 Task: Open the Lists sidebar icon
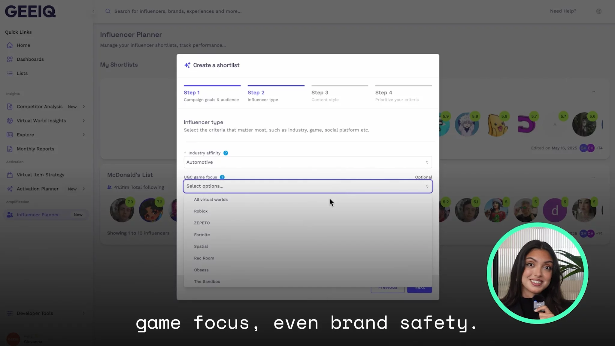pyautogui.click(x=10, y=73)
